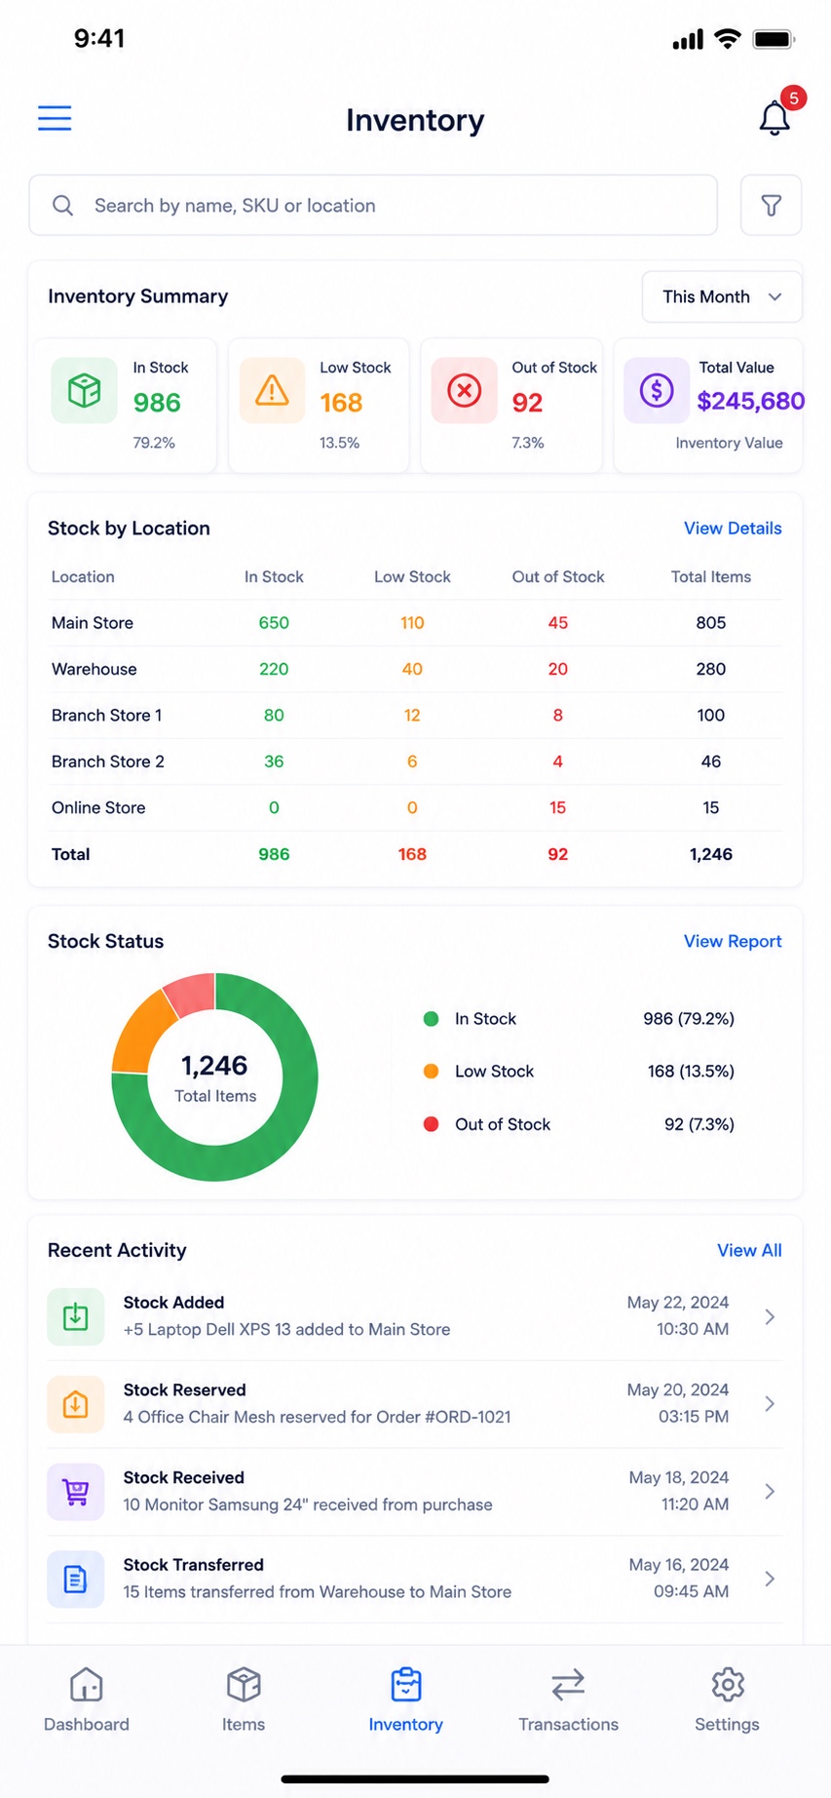Click the search magnifier icon

(63, 205)
